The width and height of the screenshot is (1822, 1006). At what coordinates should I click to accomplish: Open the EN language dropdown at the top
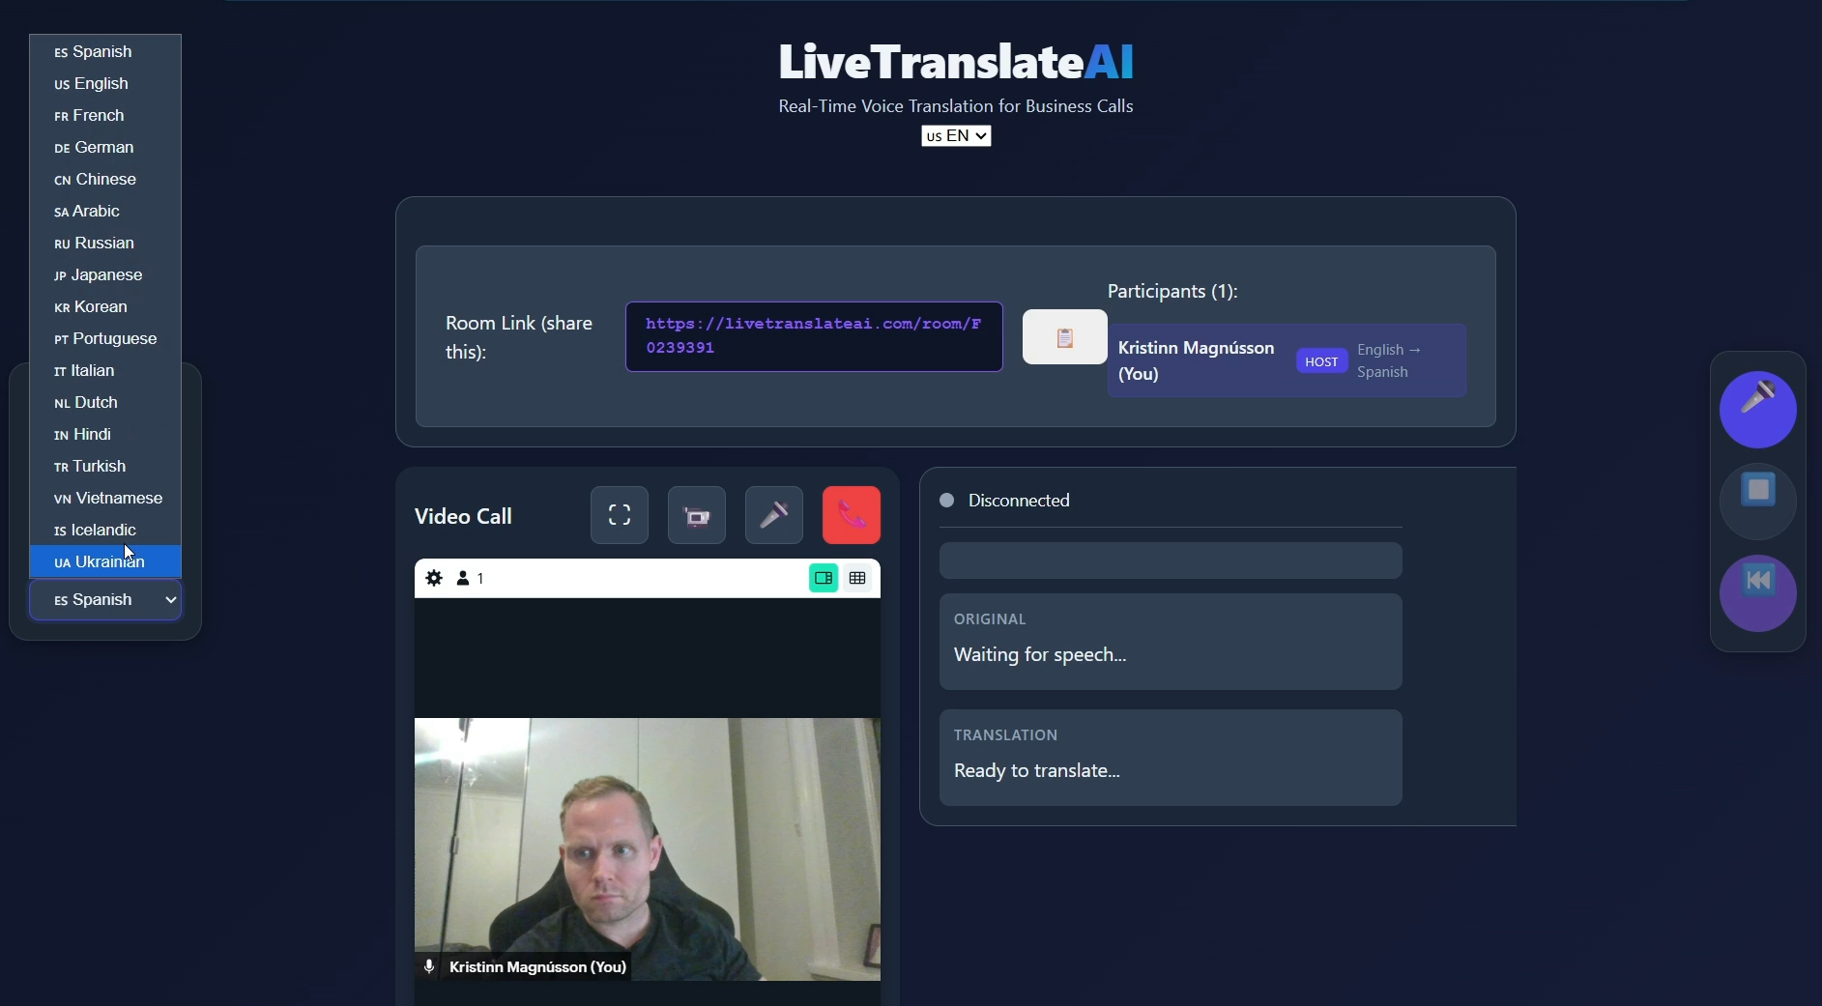[956, 136]
